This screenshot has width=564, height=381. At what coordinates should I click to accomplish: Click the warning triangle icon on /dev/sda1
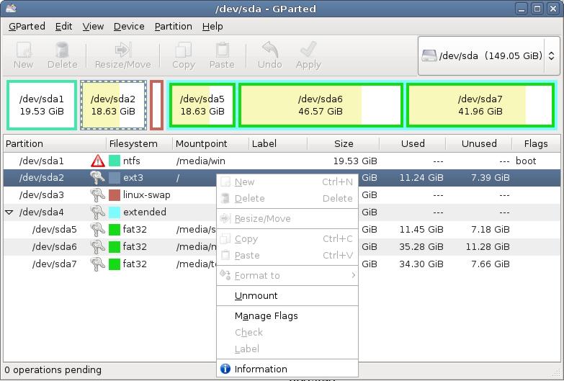tap(98, 161)
